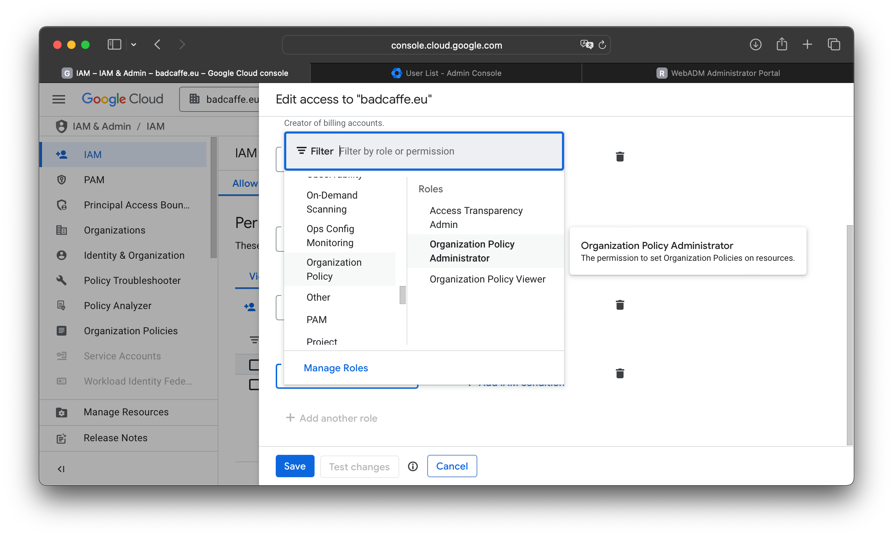Click the Filter icon in role picker
The height and width of the screenshot is (537, 893).
[x=301, y=151]
